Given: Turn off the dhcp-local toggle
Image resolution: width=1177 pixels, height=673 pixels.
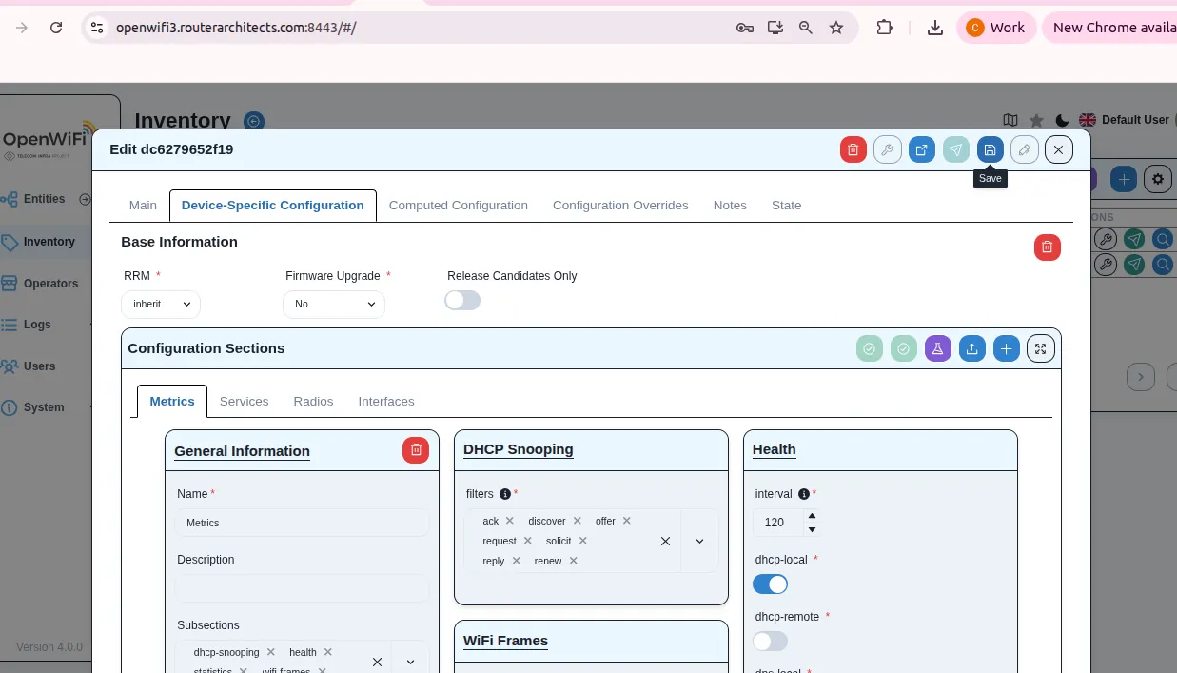Looking at the screenshot, I should (770, 584).
